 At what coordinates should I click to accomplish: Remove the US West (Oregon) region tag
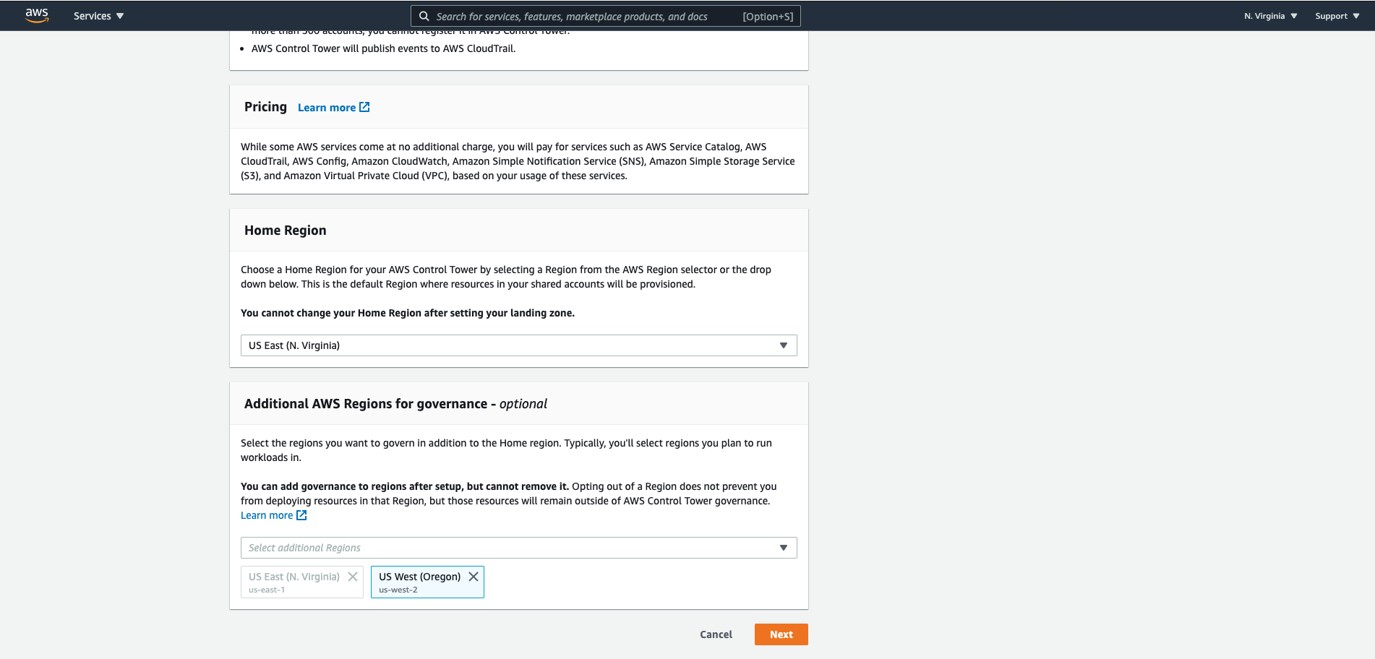tap(474, 577)
